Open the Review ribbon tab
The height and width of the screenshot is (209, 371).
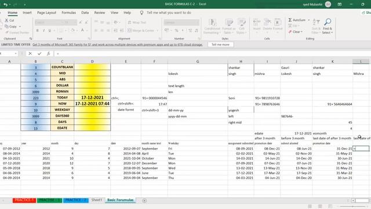pos(99,13)
